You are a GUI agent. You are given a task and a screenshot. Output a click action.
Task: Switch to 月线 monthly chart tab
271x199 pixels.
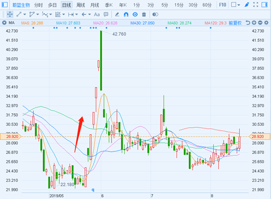pos(94,5)
